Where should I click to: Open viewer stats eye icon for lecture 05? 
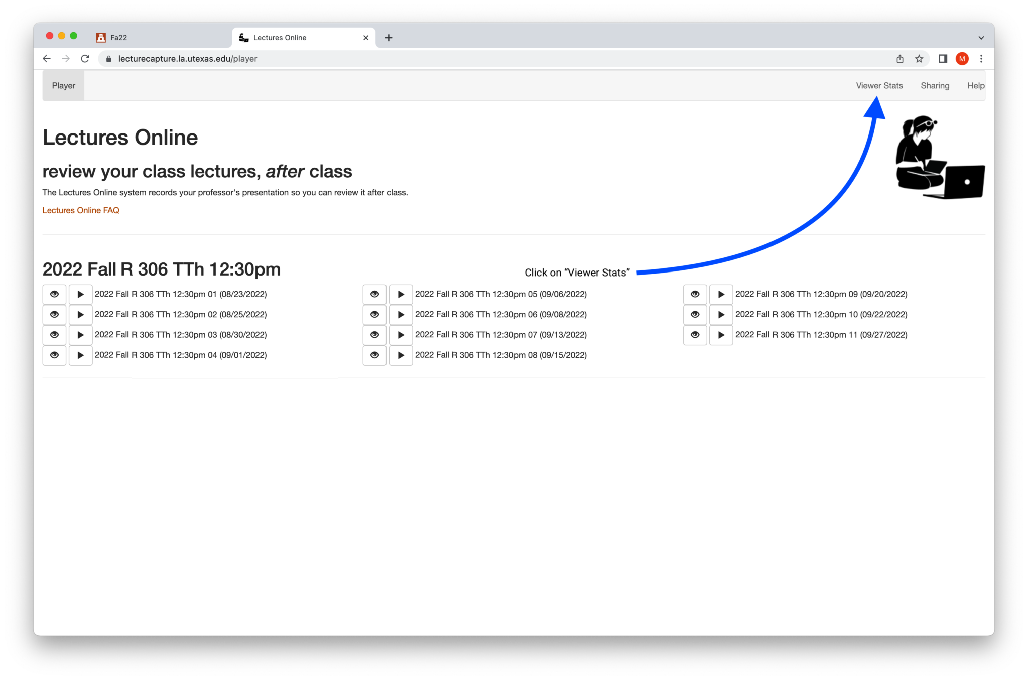[x=374, y=294]
